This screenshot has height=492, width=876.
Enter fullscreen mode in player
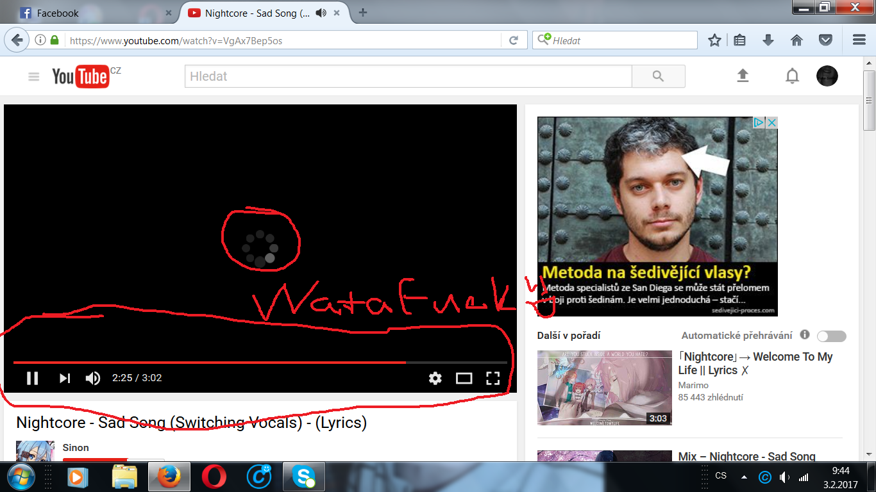(x=493, y=378)
